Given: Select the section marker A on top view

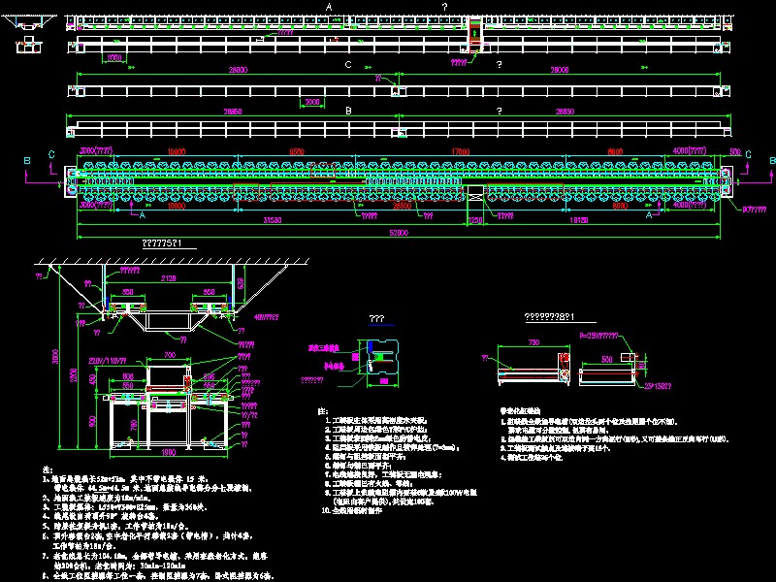Looking at the screenshot, I should click(328, 6).
